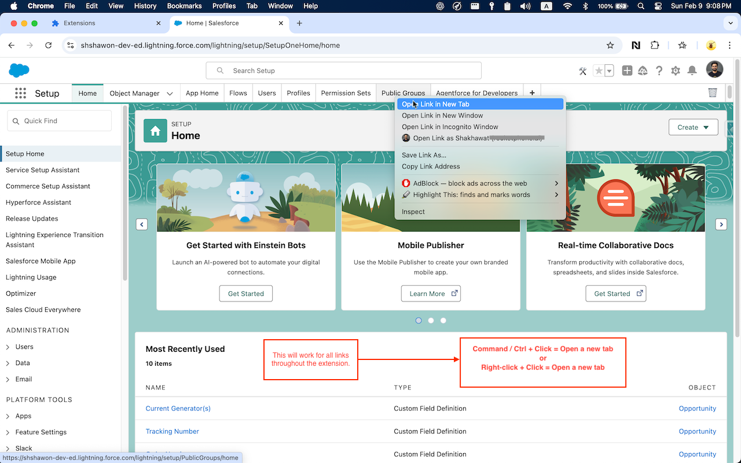The image size is (741, 463).
Task: Select the third carousel page dot
Action: pos(443,320)
